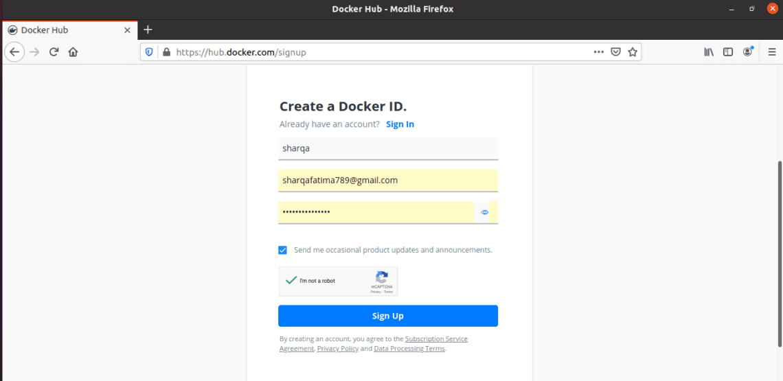Open the Firefox hamburger menu
783x381 pixels.
coord(772,52)
